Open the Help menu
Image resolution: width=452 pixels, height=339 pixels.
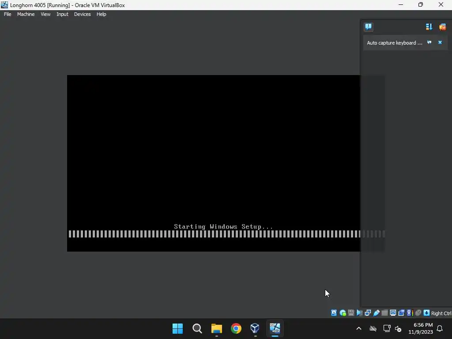point(101,14)
